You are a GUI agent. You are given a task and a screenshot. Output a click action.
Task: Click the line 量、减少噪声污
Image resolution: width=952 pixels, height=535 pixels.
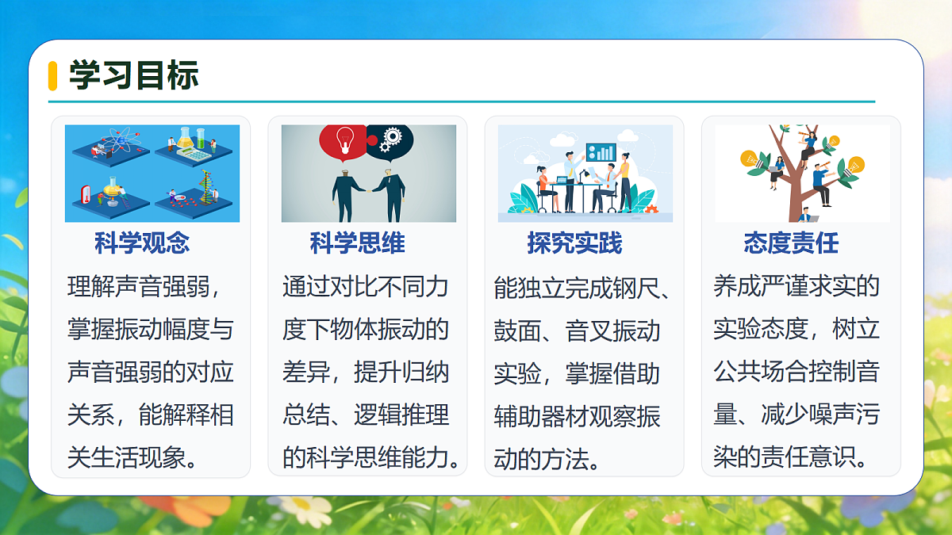point(797,415)
